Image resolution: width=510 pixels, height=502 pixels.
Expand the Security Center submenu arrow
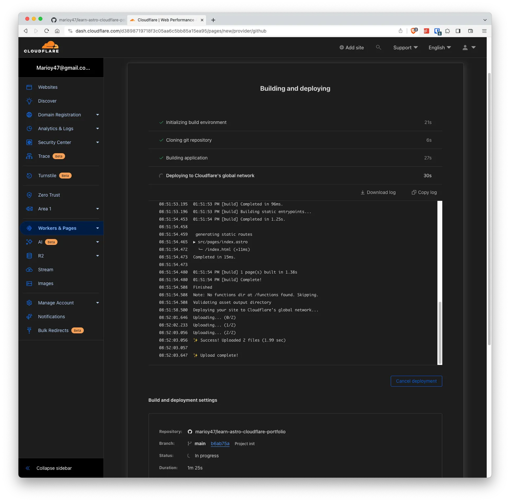[x=98, y=142]
